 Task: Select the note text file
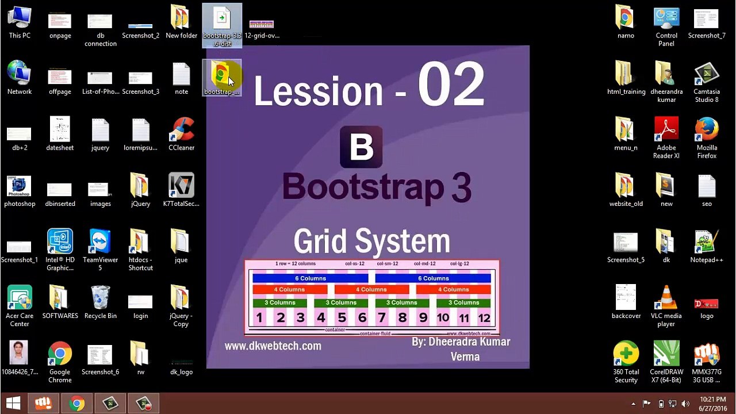pyautogui.click(x=181, y=78)
